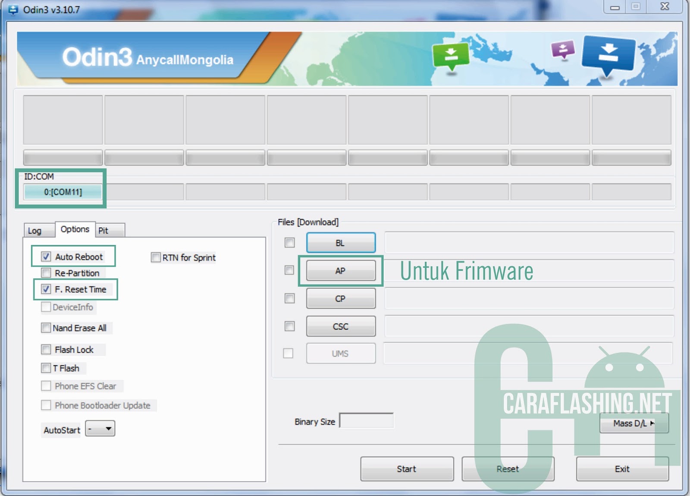
Task: Expand the Mass D/L menu button
Action: tap(634, 423)
